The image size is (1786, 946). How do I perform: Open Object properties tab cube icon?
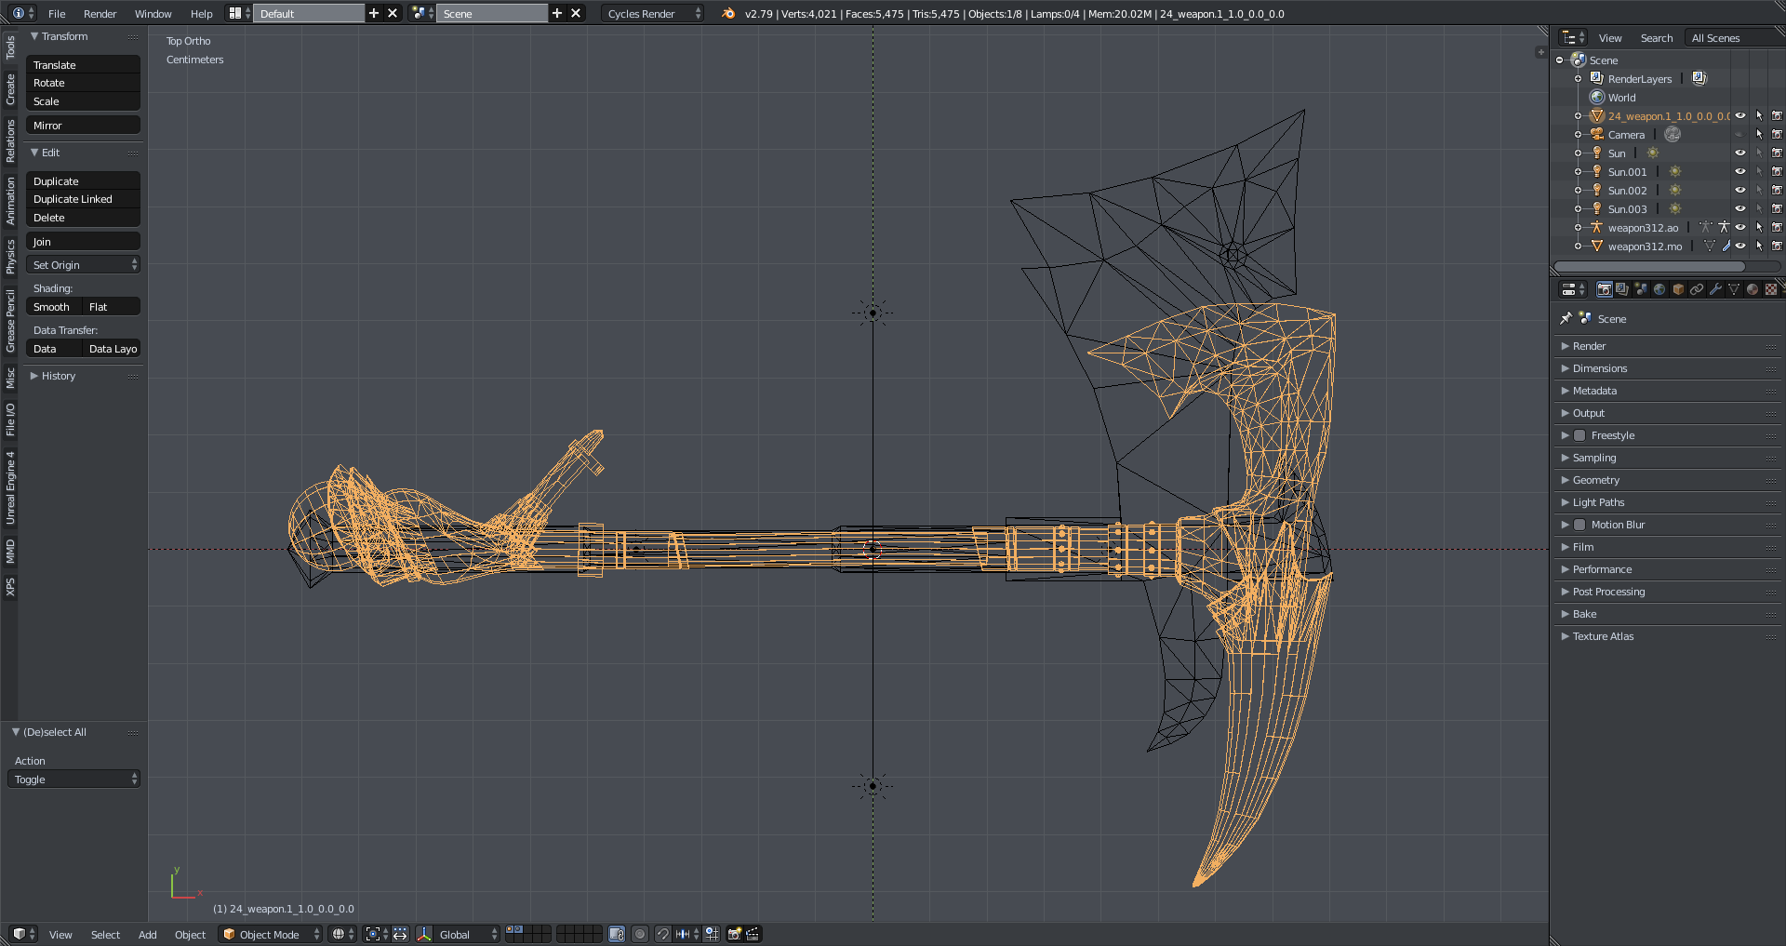pyautogui.click(x=1678, y=289)
